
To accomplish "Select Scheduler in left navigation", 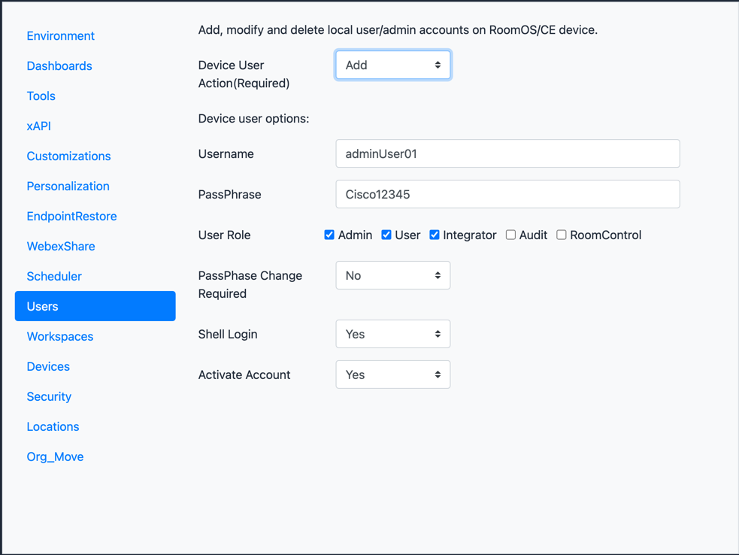I will click(54, 277).
